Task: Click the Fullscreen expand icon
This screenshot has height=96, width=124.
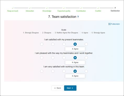Action: click(x=109, y=24)
